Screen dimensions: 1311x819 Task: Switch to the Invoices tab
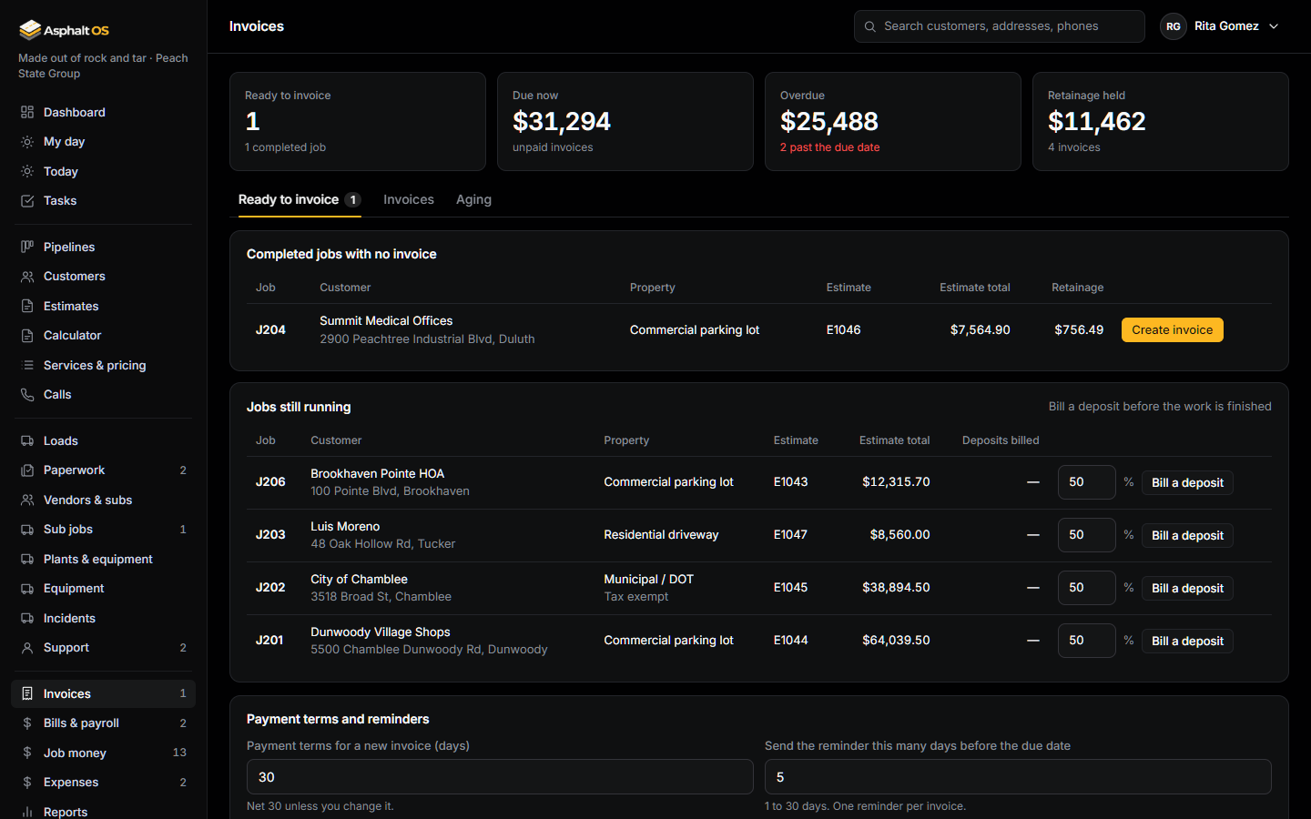409,199
